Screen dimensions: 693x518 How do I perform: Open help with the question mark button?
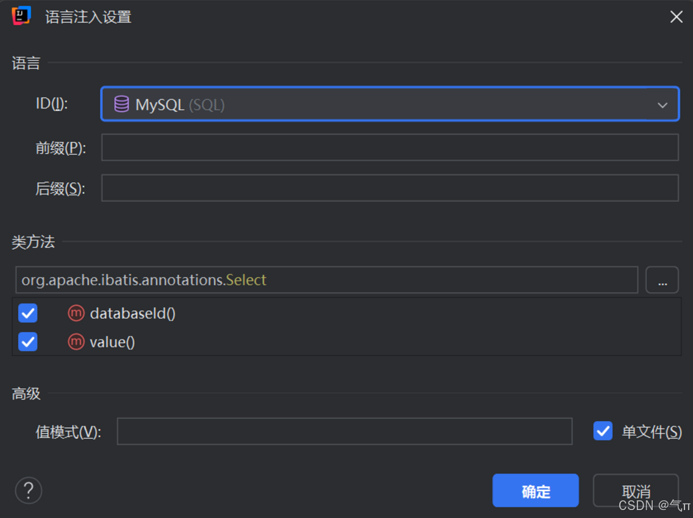28,490
